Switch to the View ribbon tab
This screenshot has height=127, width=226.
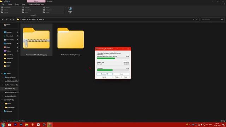pyautogui.click(x=23, y=4)
